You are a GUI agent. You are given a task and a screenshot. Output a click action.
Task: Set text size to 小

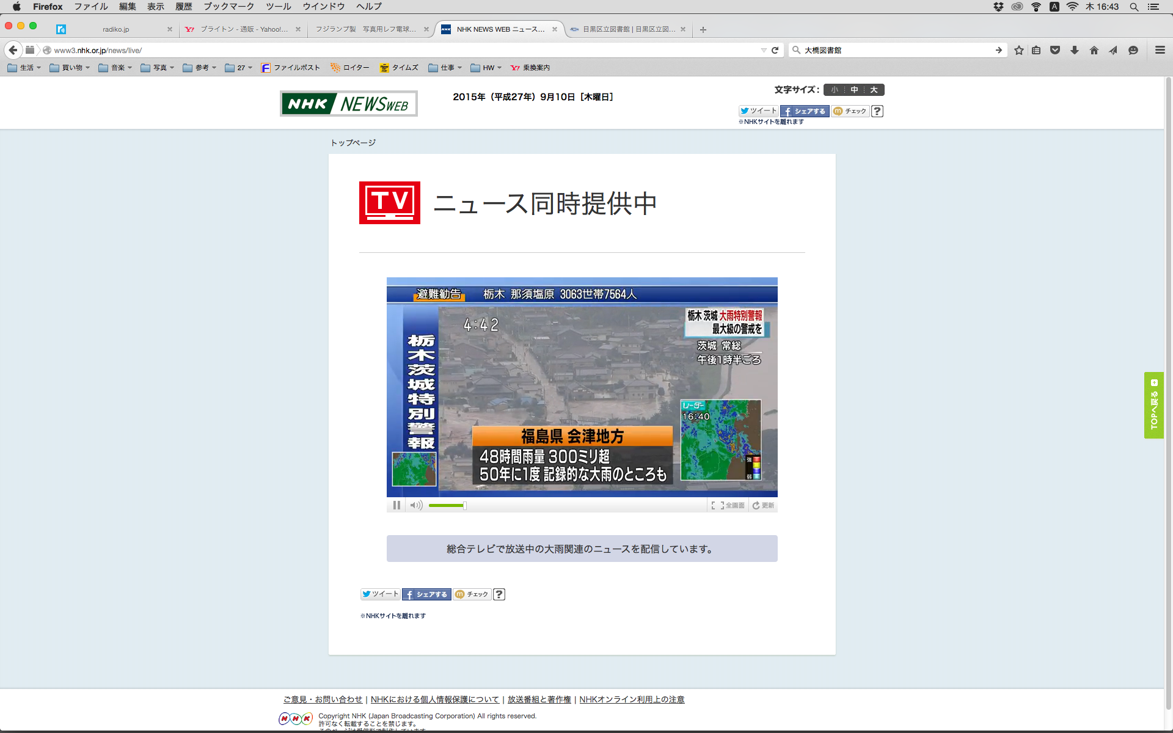[835, 90]
